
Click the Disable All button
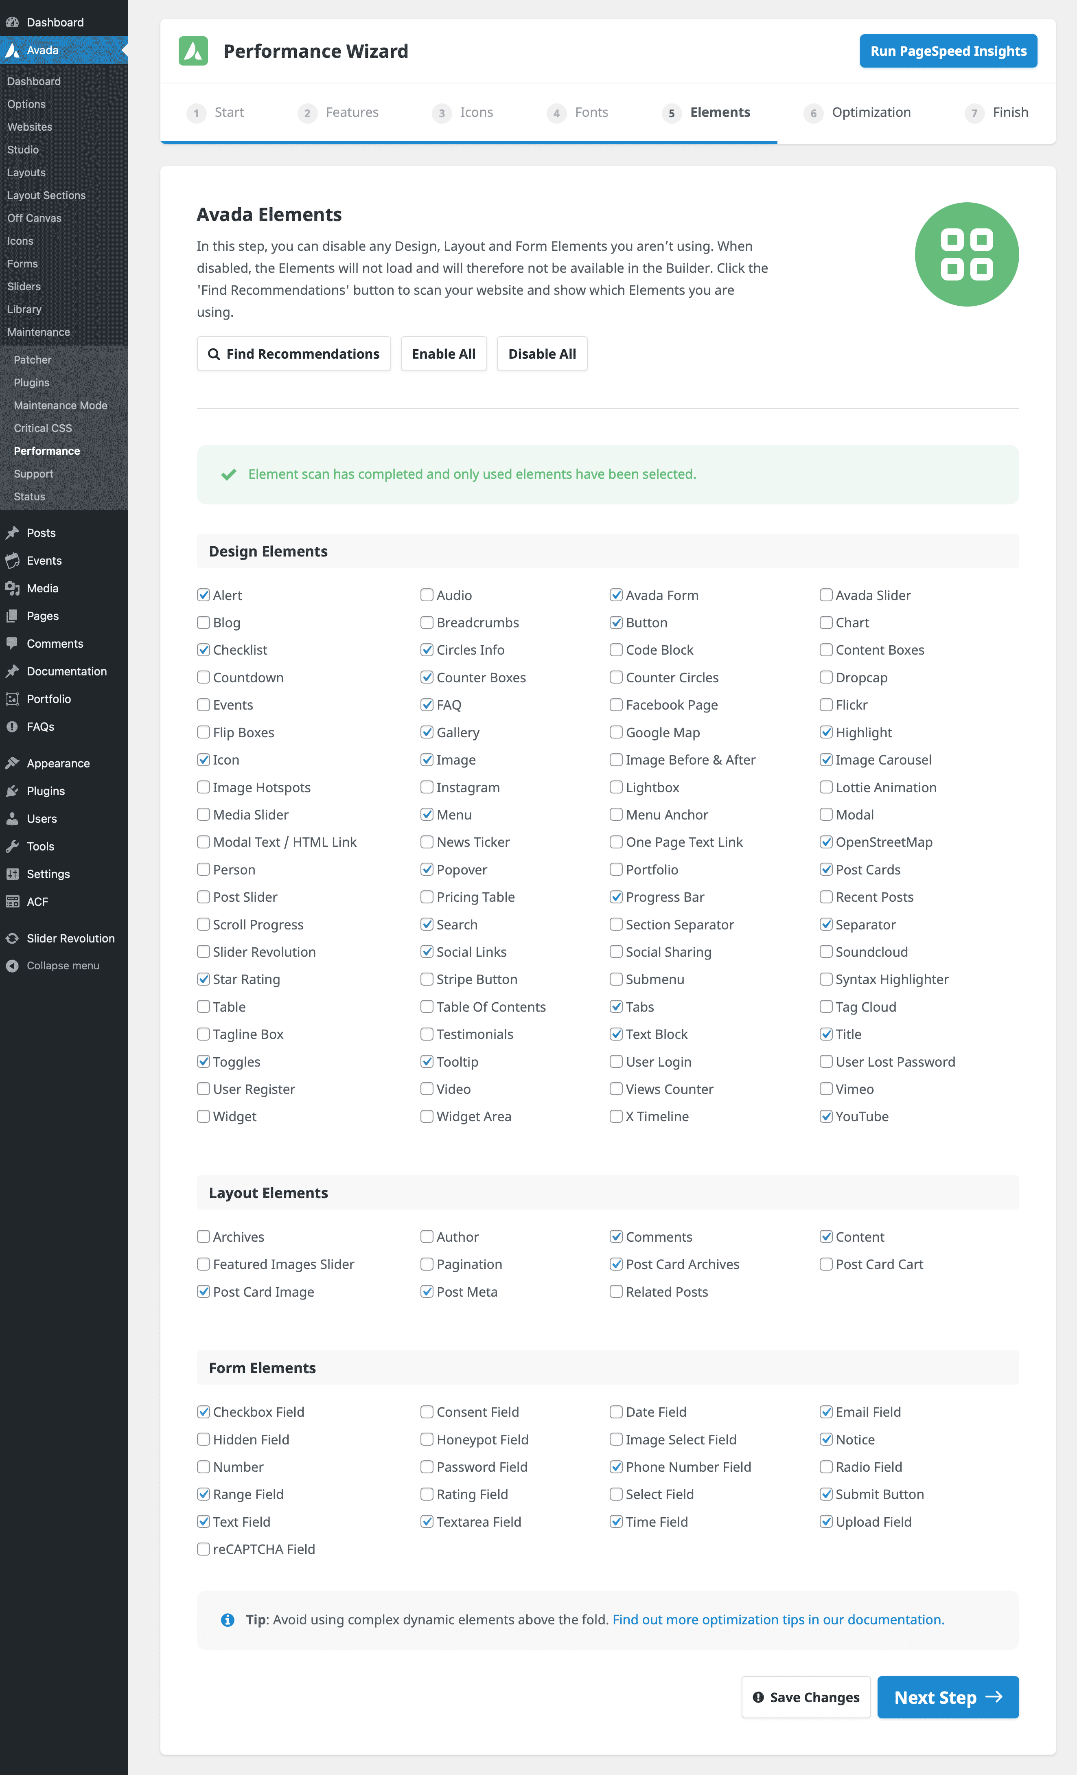click(x=542, y=354)
